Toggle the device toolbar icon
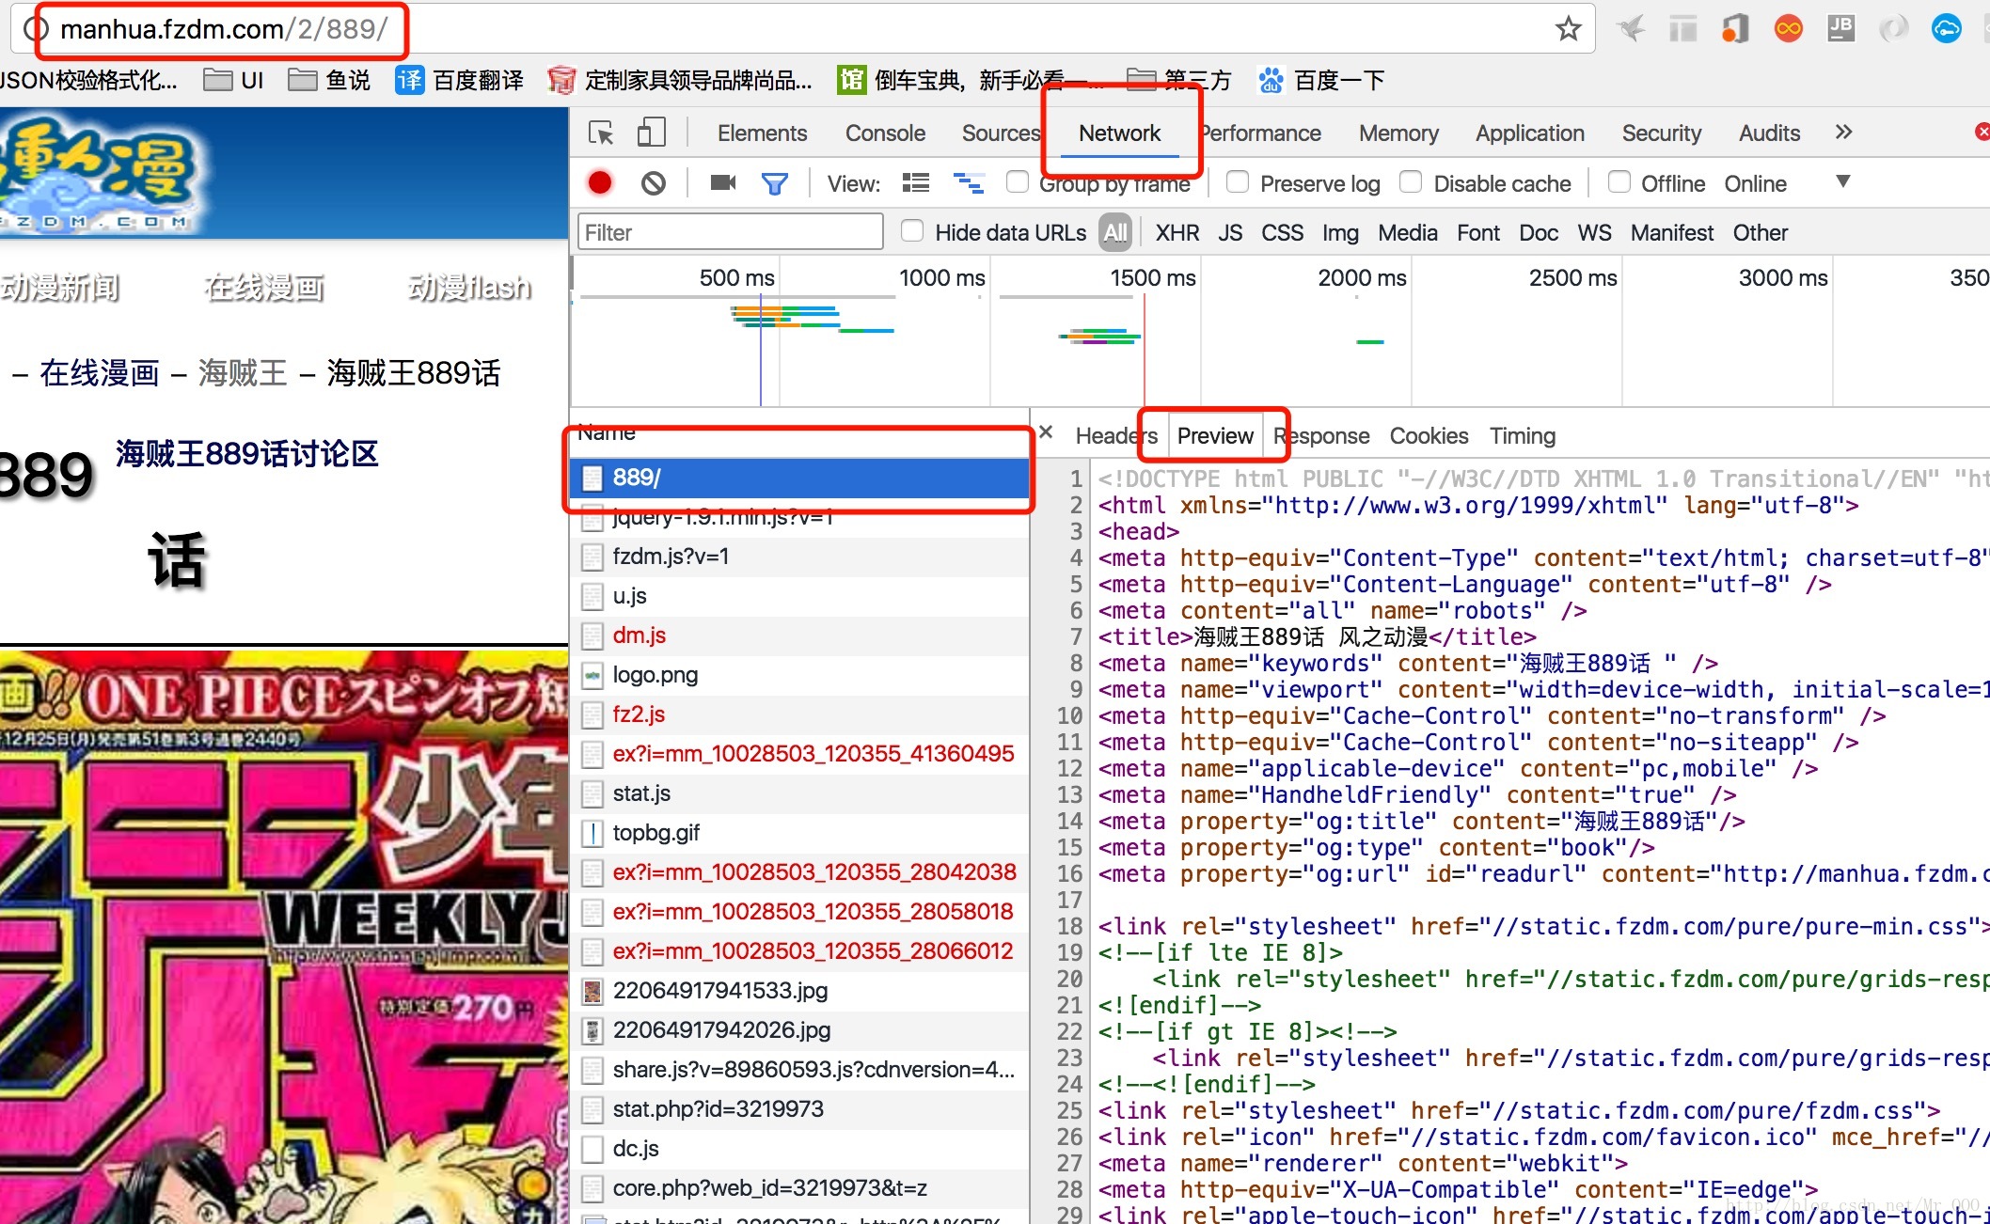1990x1224 pixels. tap(651, 133)
